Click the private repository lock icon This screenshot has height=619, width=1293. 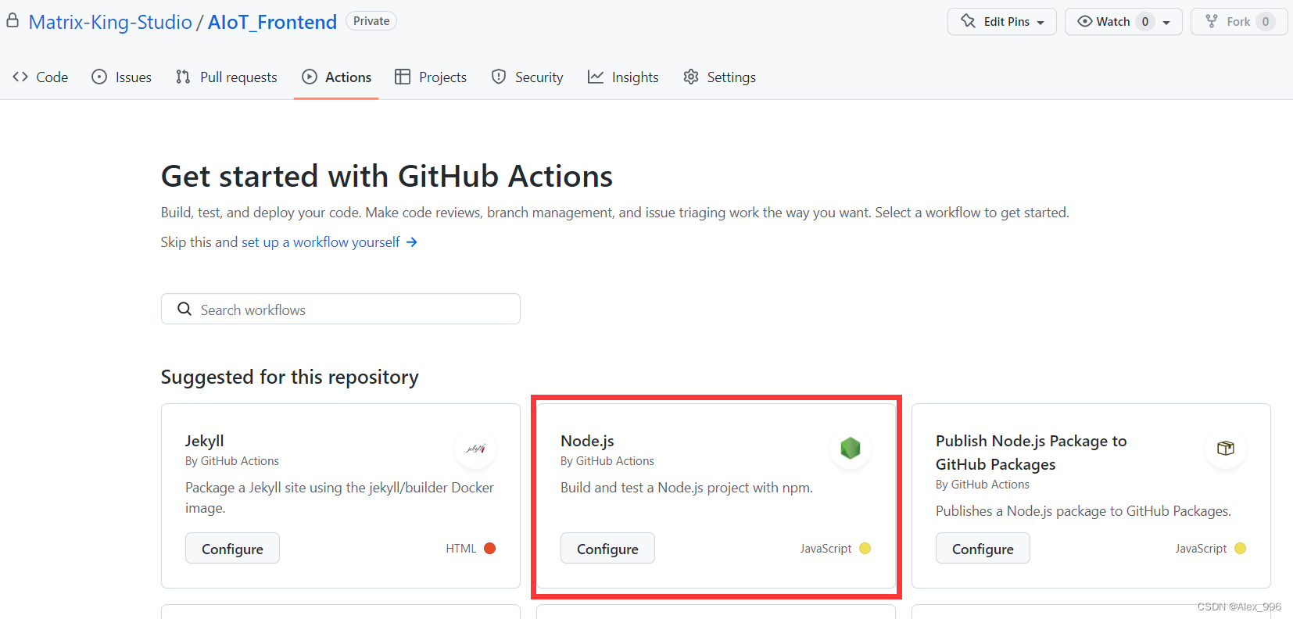[13, 21]
